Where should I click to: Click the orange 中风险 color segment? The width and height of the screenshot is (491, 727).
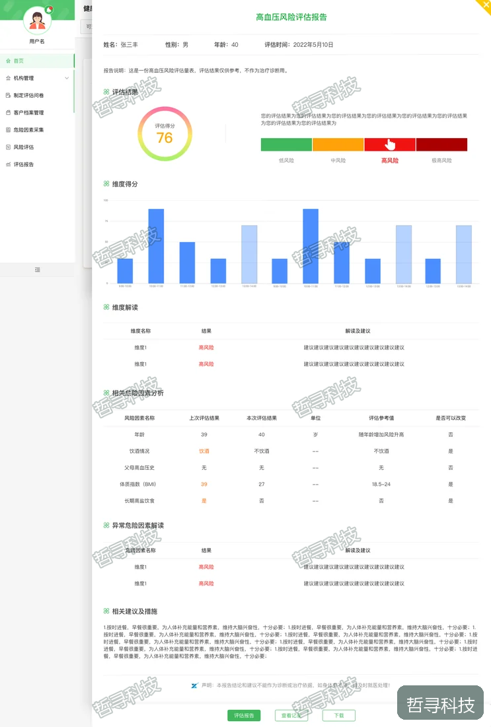338,144
